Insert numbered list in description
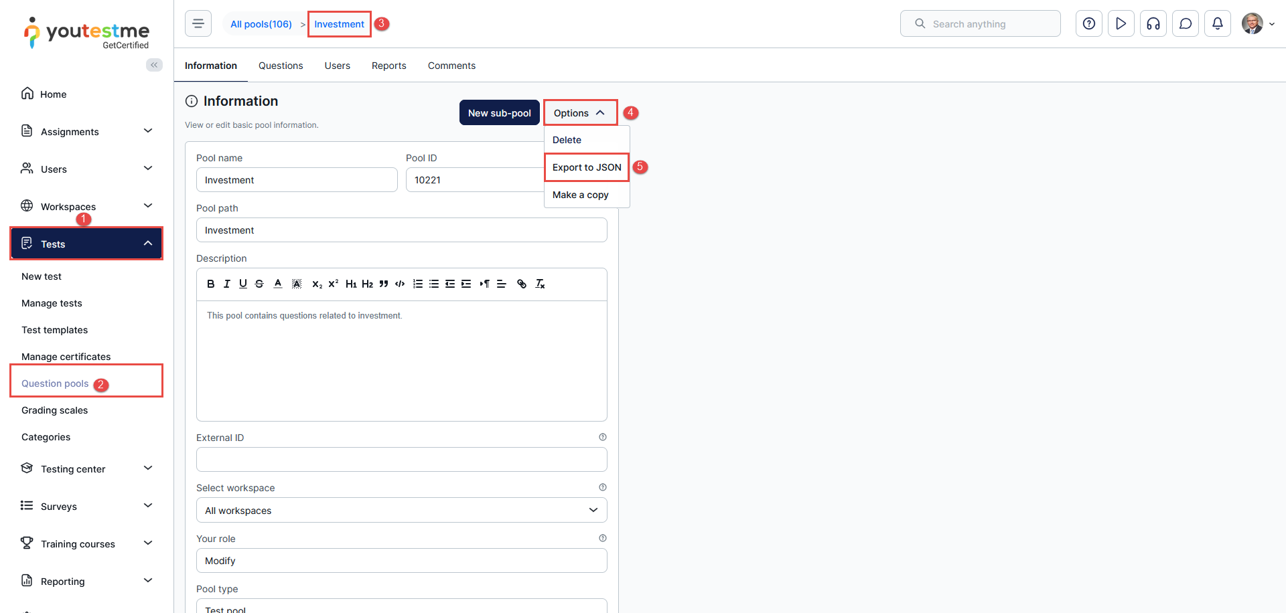1286x613 pixels. tap(418, 284)
